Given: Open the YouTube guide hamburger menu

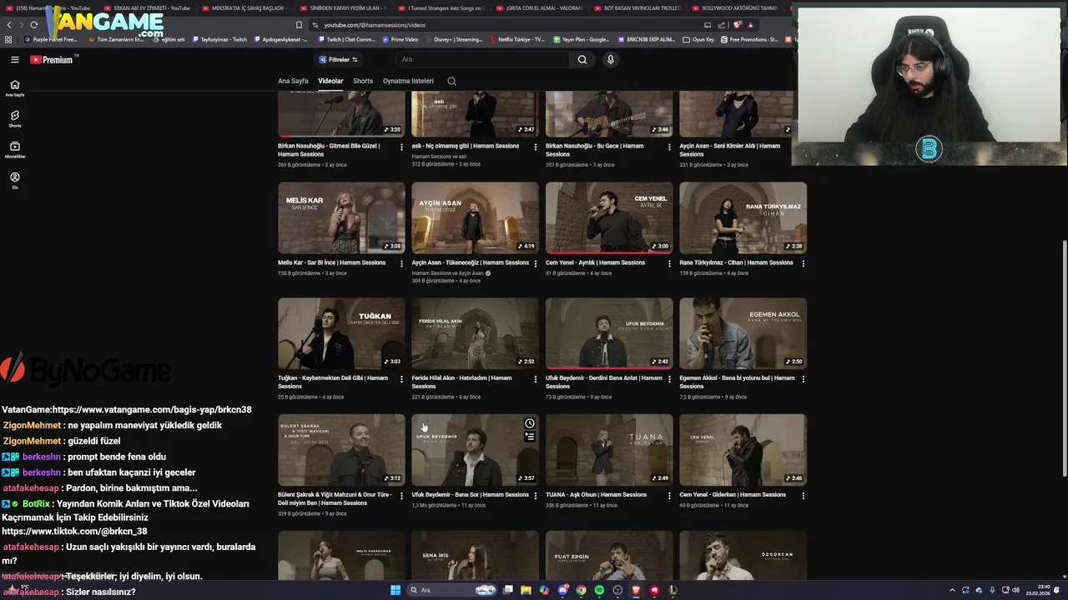Looking at the screenshot, I should [x=14, y=59].
